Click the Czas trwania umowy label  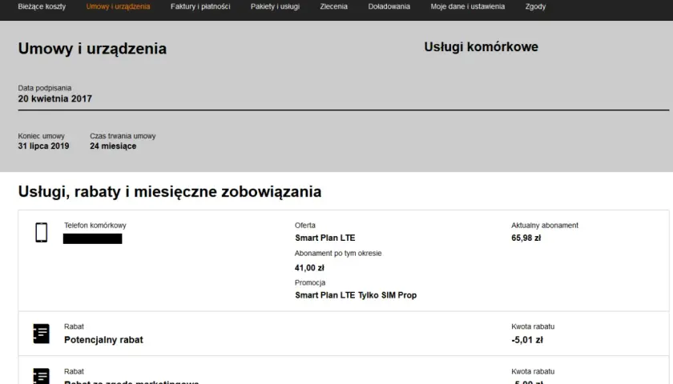click(123, 136)
